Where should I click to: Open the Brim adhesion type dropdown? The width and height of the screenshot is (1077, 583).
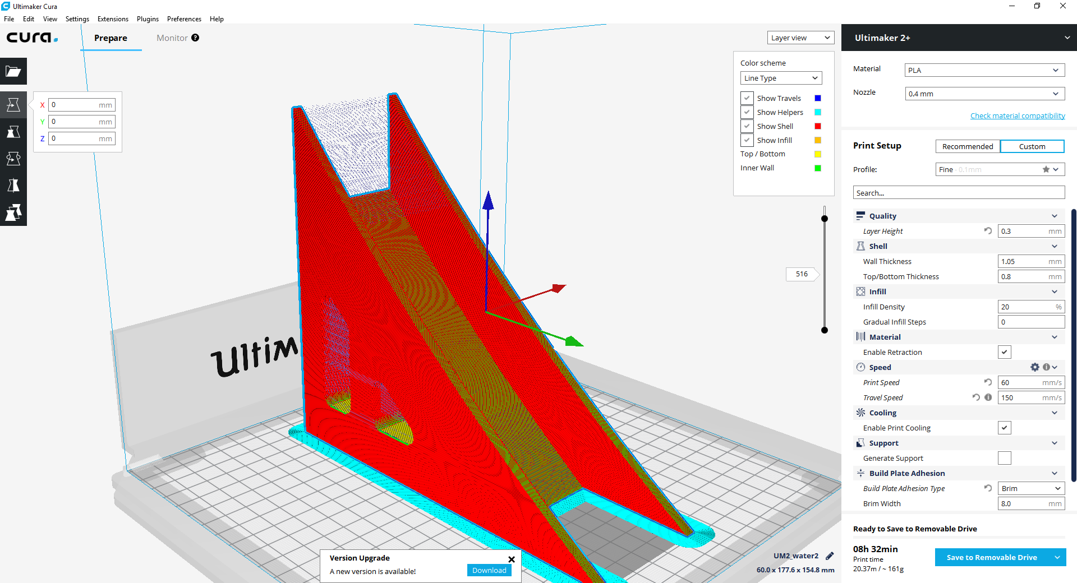pos(1031,488)
